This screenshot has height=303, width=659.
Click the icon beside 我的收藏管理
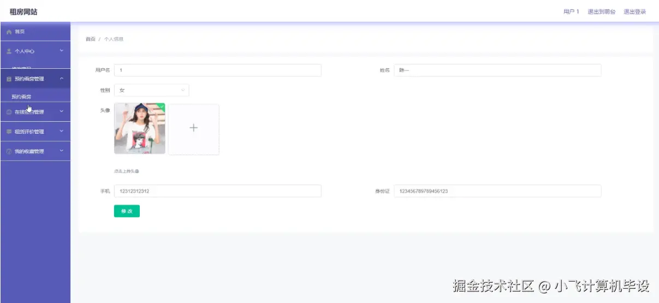pos(9,151)
